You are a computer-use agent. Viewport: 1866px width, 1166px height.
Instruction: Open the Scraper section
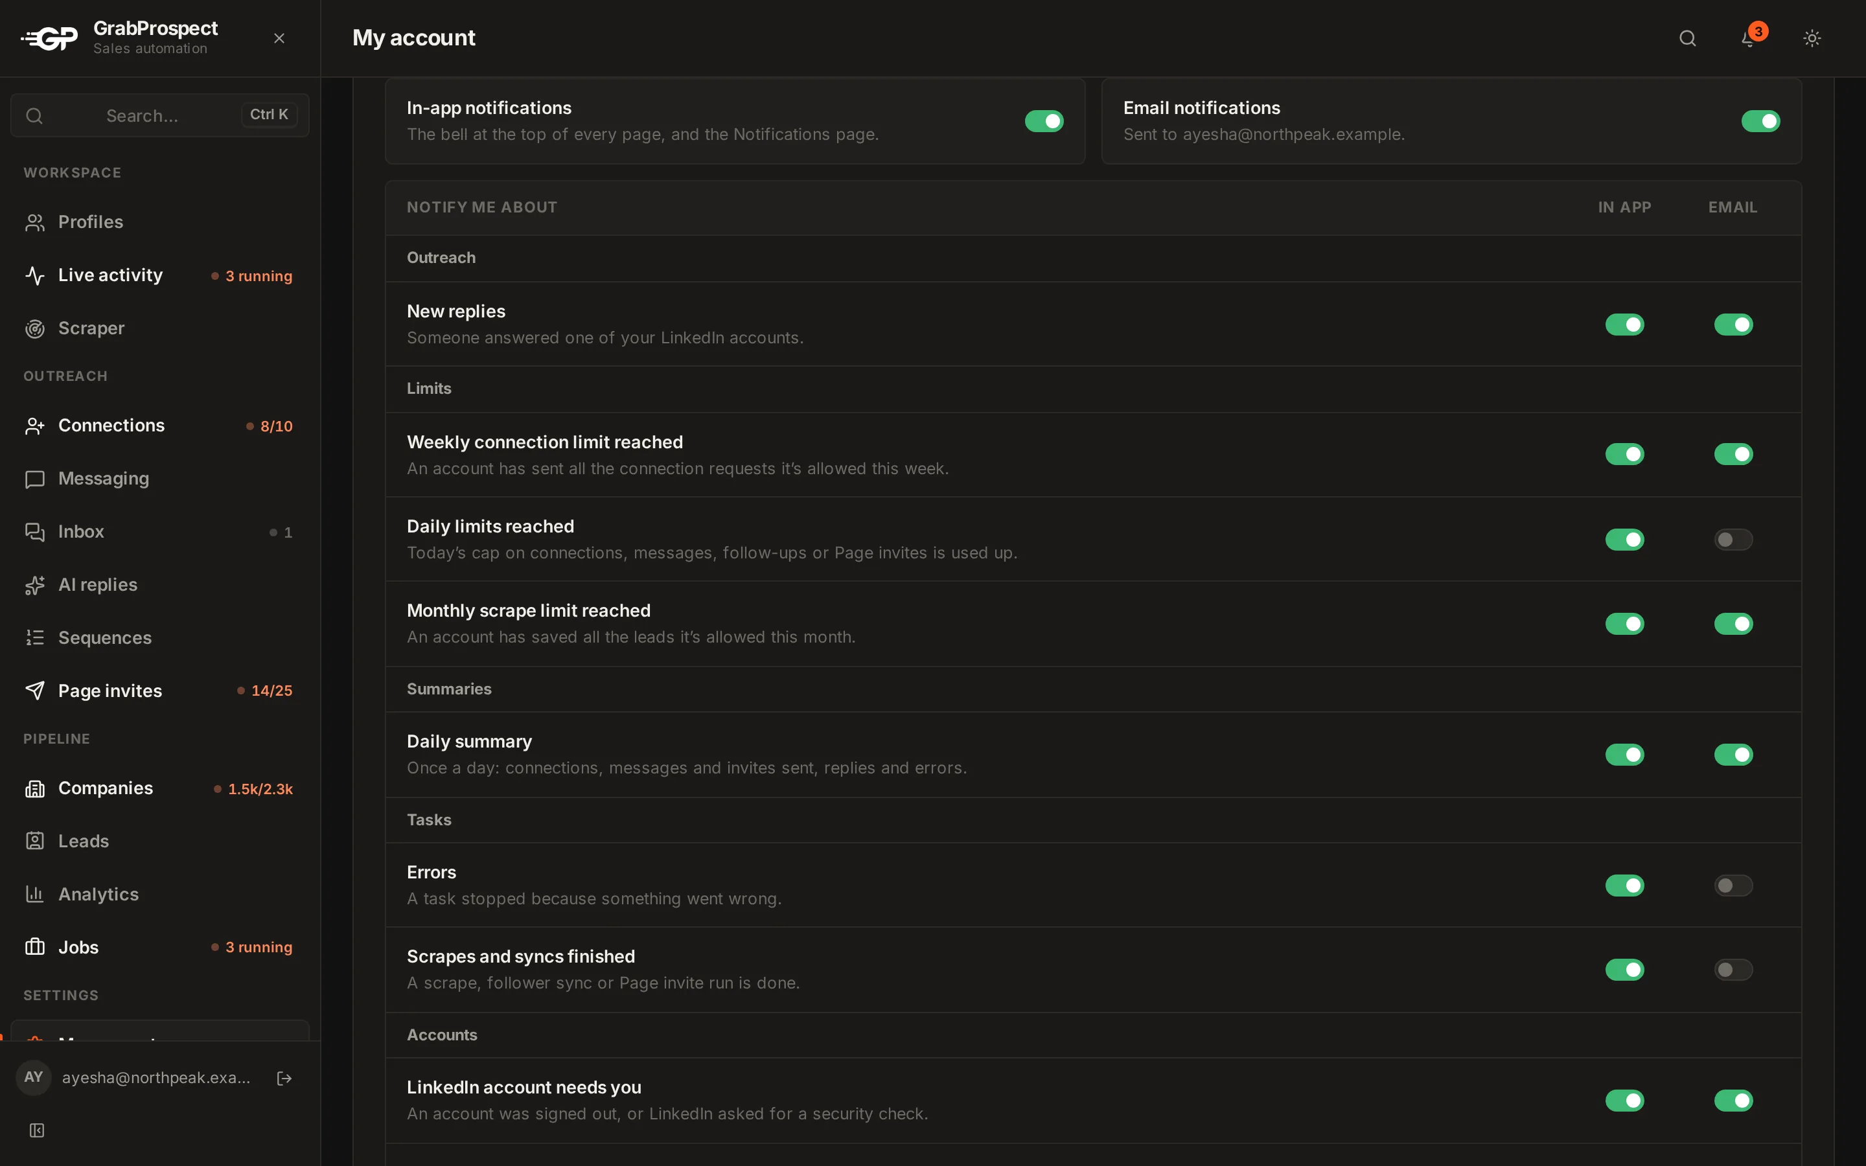(x=159, y=328)
